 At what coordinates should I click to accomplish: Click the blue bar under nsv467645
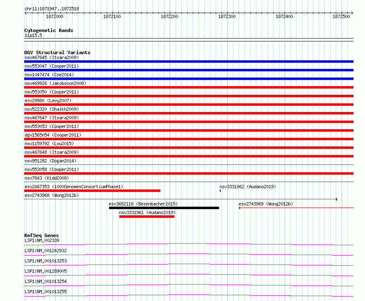189,62
